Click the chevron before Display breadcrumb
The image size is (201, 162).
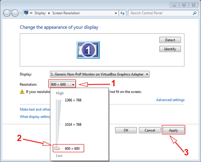point(31,13)
